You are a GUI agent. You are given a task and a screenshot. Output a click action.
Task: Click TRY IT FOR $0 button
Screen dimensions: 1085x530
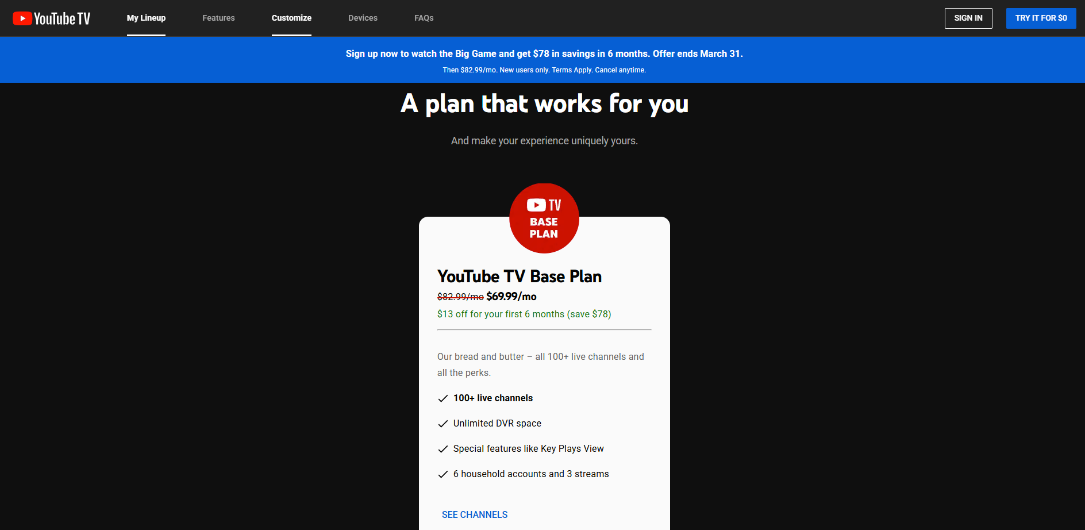(1041, 18)
